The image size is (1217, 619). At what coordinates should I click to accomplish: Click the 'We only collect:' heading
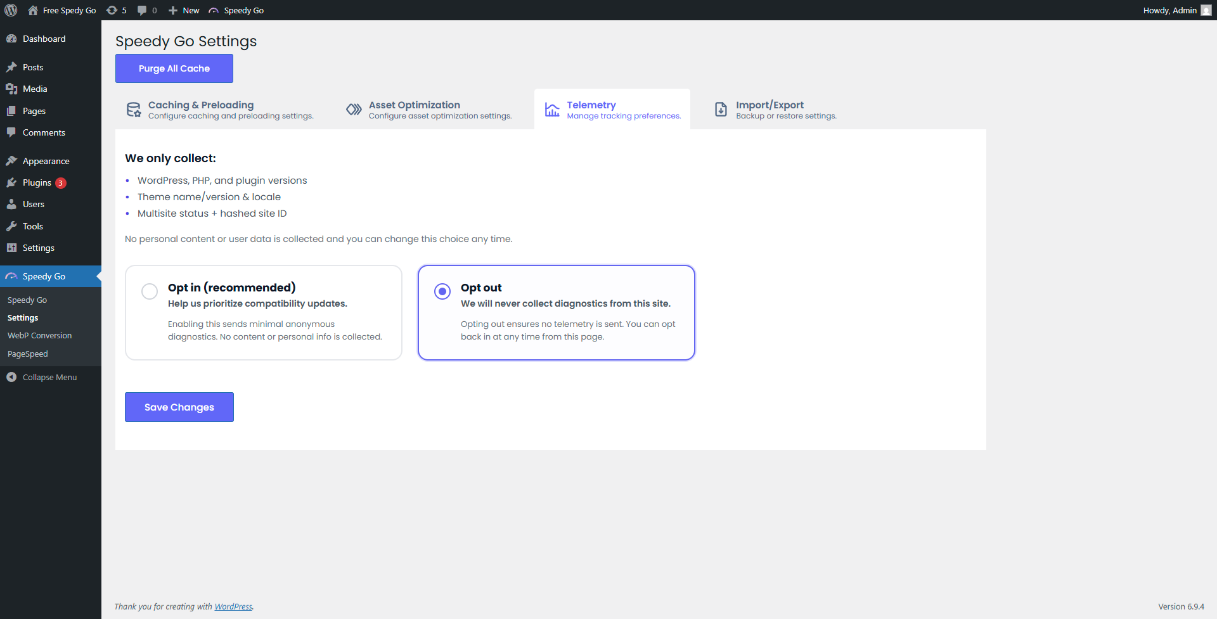pos(171,158)
